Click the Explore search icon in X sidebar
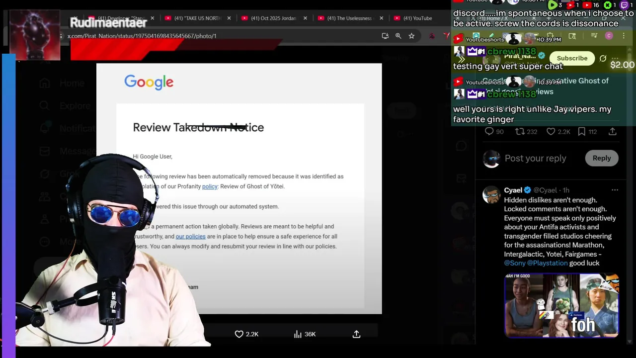This screenshot has width=636, height=358. (45, 106)
